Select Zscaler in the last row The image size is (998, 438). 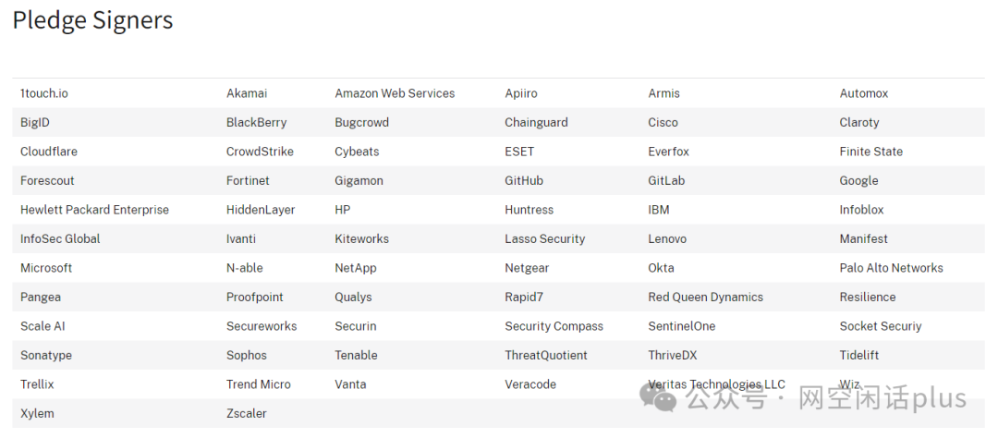pyautogui.click(x=247, y=413)
